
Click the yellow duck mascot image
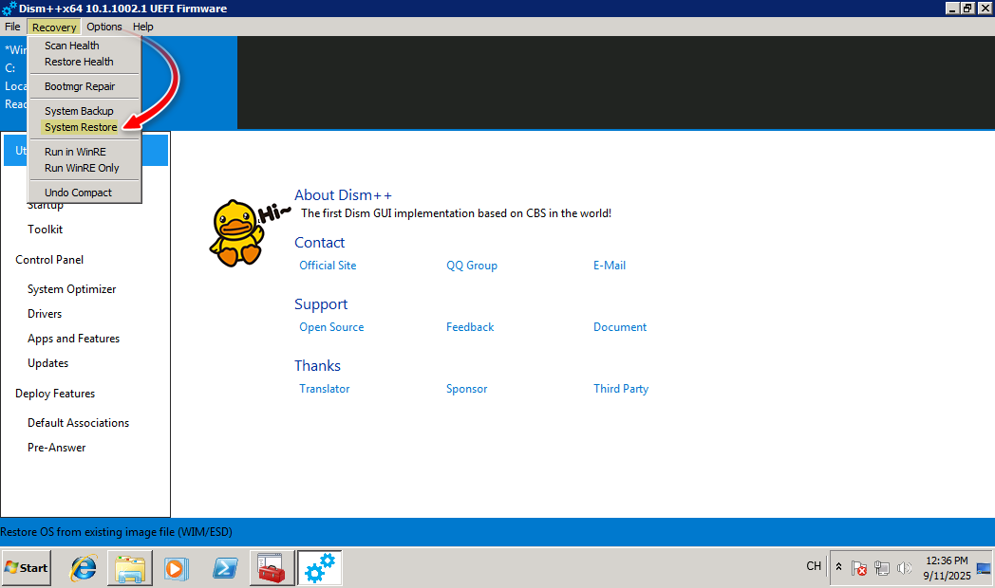(x=235, y=232)
